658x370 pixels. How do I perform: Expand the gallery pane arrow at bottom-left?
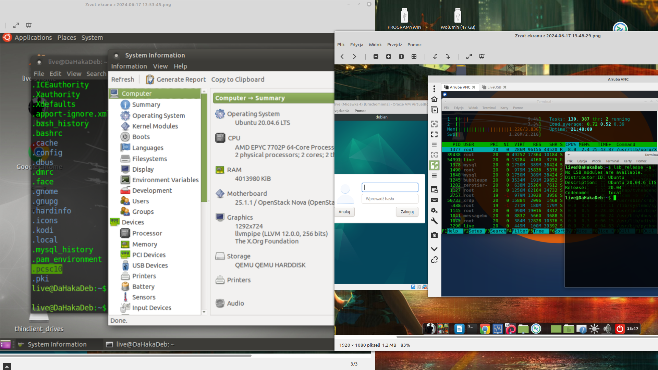coord(7,367)
